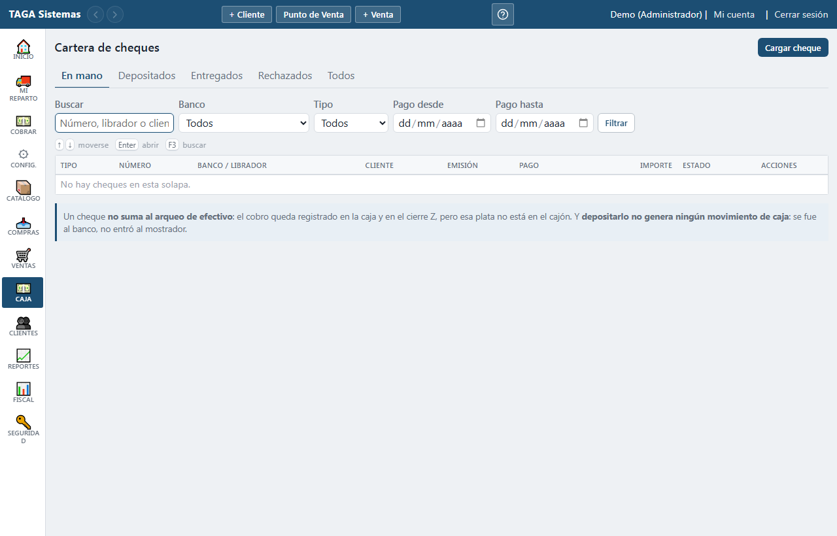View the Todos tab
Viewport: 837px width, 536px height.
coord(341,76)
